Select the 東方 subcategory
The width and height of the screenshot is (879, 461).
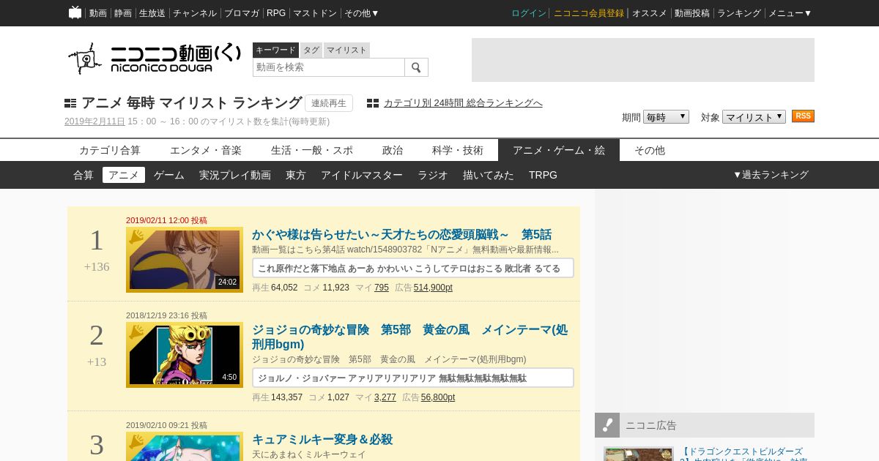pos(296,175)
